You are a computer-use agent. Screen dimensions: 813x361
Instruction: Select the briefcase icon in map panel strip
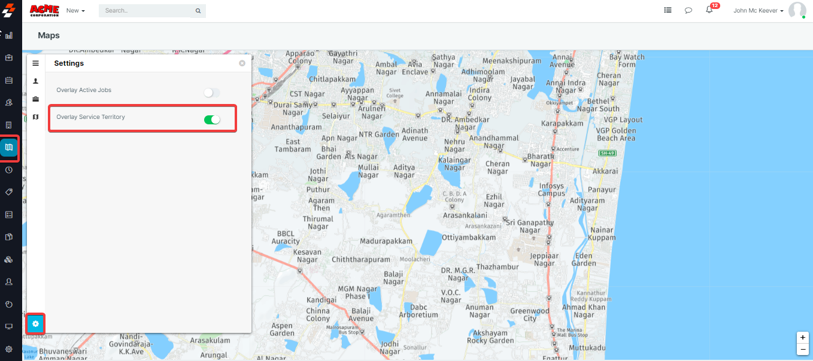(35, 99)
